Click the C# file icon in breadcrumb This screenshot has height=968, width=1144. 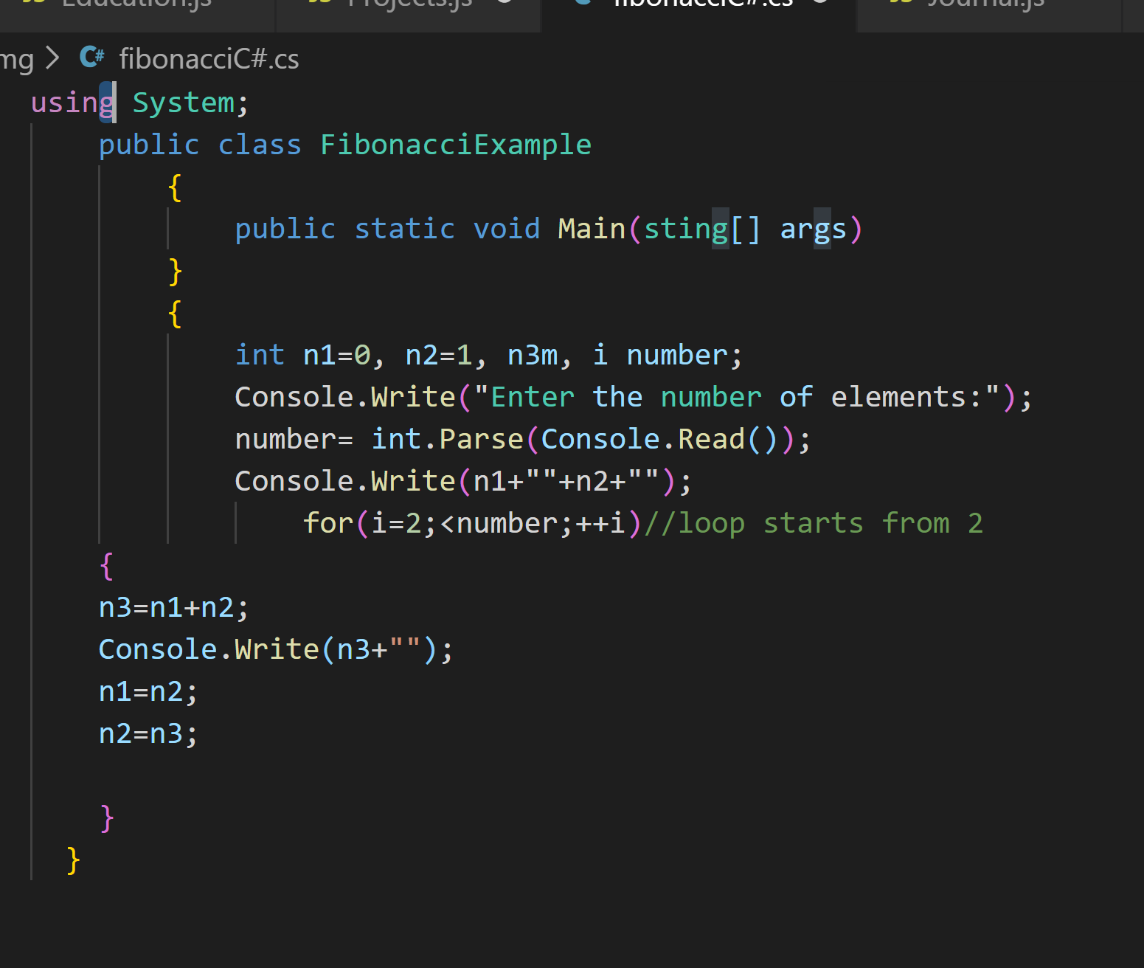92,58
